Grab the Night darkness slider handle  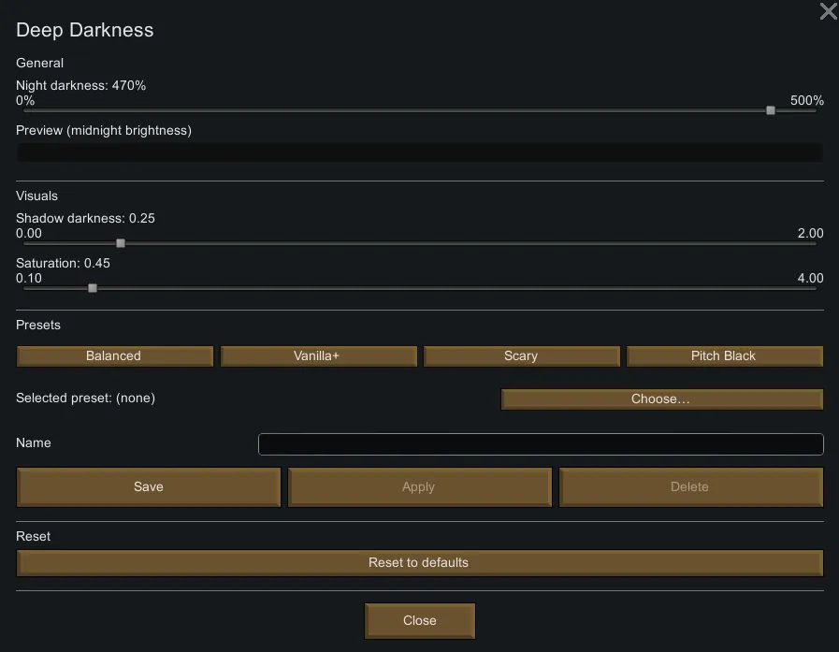[771, 110]
